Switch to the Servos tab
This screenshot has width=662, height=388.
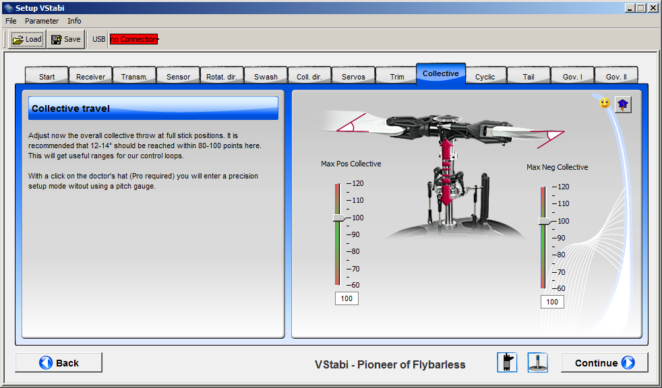353,76
